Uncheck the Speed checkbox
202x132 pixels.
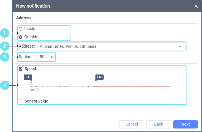(x=20, y=69)
